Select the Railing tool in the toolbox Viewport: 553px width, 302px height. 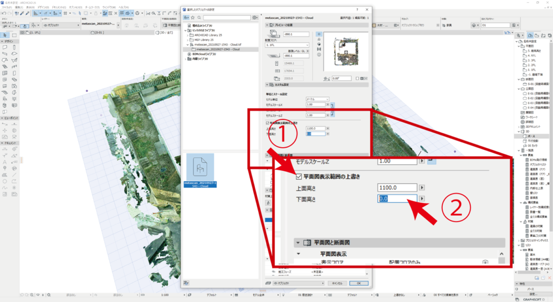(x=14, y=66)
